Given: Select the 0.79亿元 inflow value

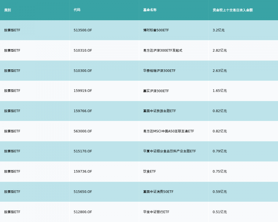Looking at the screenshot, I should 220,151.
